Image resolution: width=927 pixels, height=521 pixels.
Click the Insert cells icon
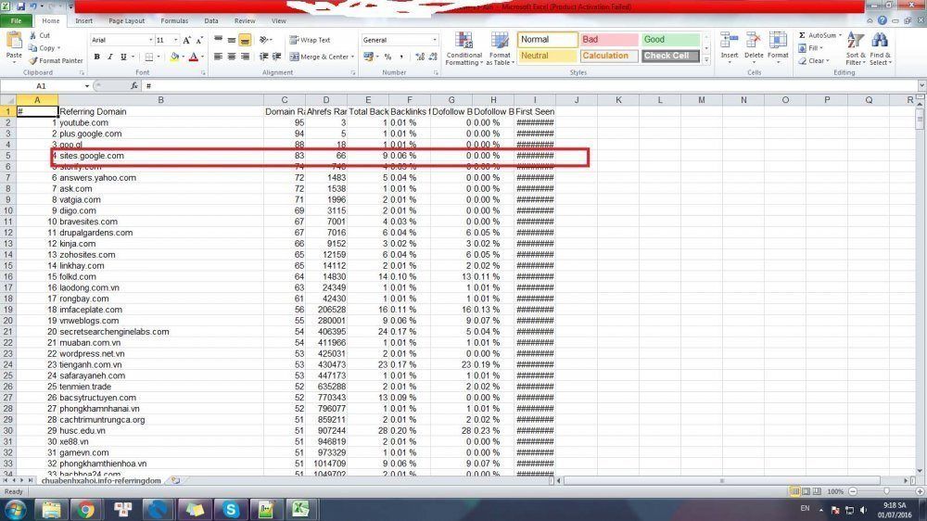click(x=729, y=41)
